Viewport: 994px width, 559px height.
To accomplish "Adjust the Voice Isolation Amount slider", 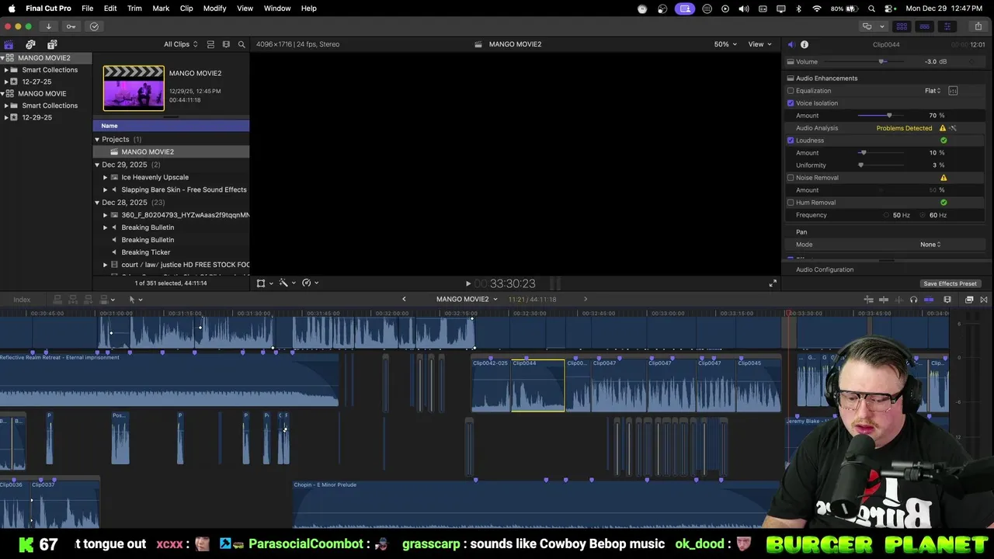I will point(889,116).
